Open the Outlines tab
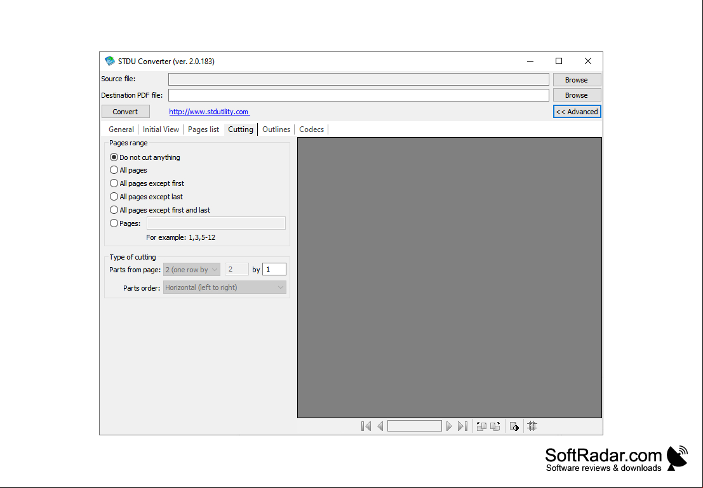The image size is (703, 488). pyautogui.click(x=276, y=129)
